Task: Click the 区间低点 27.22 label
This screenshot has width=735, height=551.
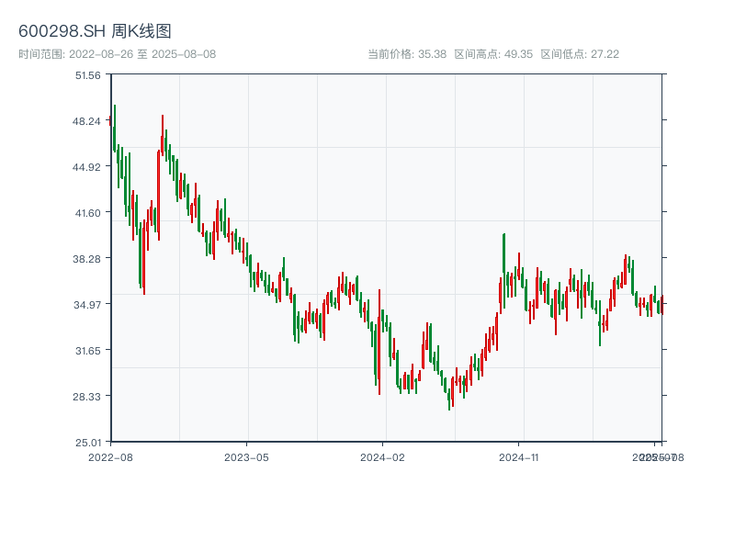Action: click(x=580, y=54)
